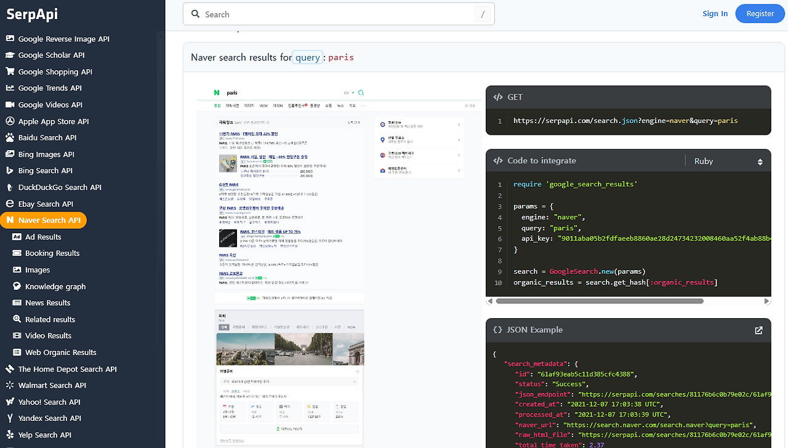Click the Google Scholar graduation cap icon
Screen dimensions: 788x448
(10, 55)
